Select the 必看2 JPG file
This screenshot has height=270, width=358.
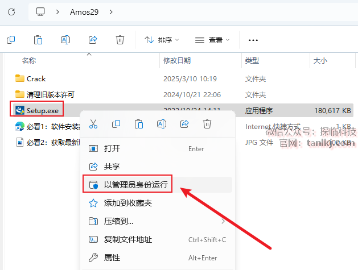(x=53, y=143)
